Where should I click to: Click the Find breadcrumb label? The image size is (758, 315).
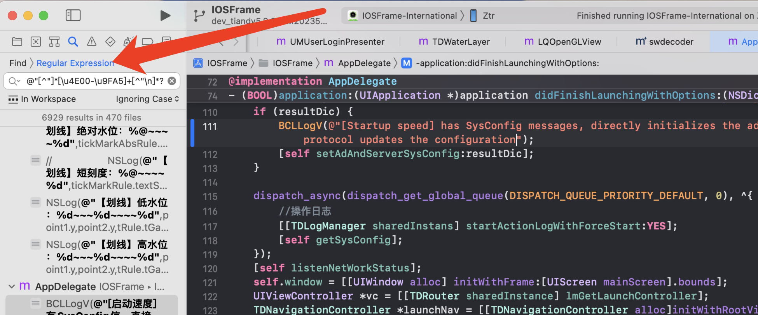tap(18, 63)
